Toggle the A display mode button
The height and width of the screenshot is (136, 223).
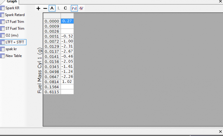(52, 8)
